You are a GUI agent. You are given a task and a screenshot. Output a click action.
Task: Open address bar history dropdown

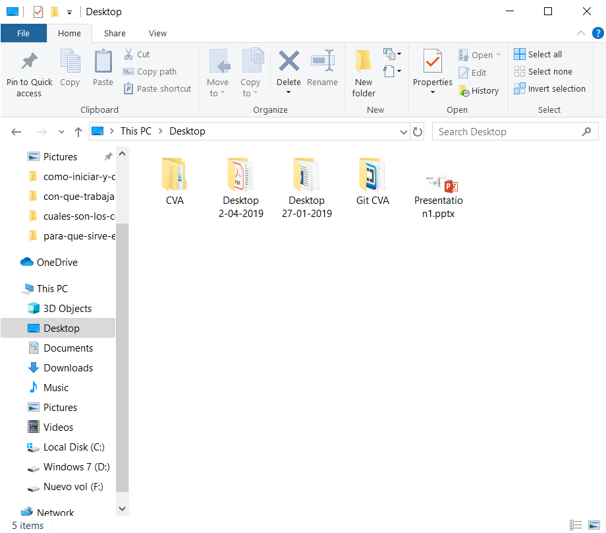pyautogui.click(x=404, y=132)
